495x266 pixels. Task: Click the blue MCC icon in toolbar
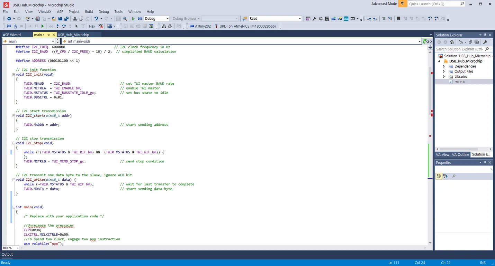coord(346,19)
